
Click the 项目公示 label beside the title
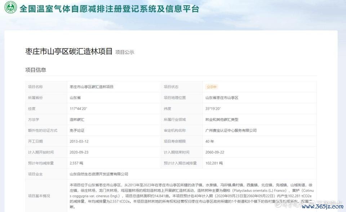(x=125, y=52)
